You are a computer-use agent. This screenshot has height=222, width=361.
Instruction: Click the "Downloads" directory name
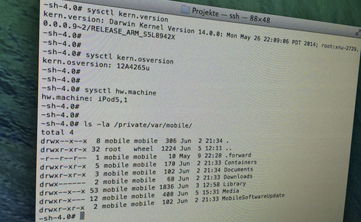click(x=238, y=177)
